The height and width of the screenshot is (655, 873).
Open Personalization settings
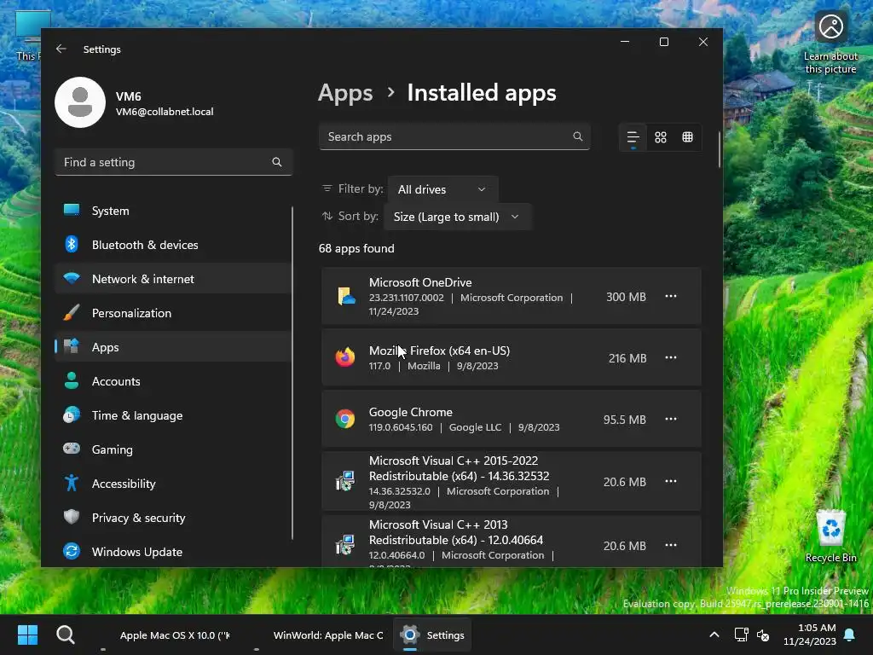tap(173, 313)
